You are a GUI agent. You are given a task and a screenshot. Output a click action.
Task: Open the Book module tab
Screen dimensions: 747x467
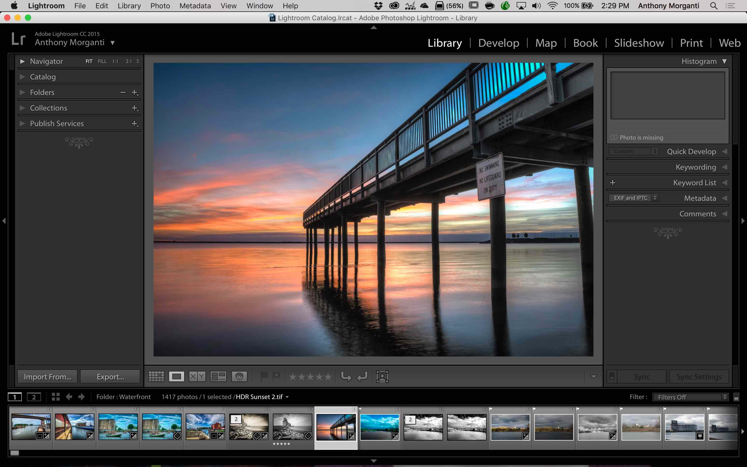click(x=585, y=43)
